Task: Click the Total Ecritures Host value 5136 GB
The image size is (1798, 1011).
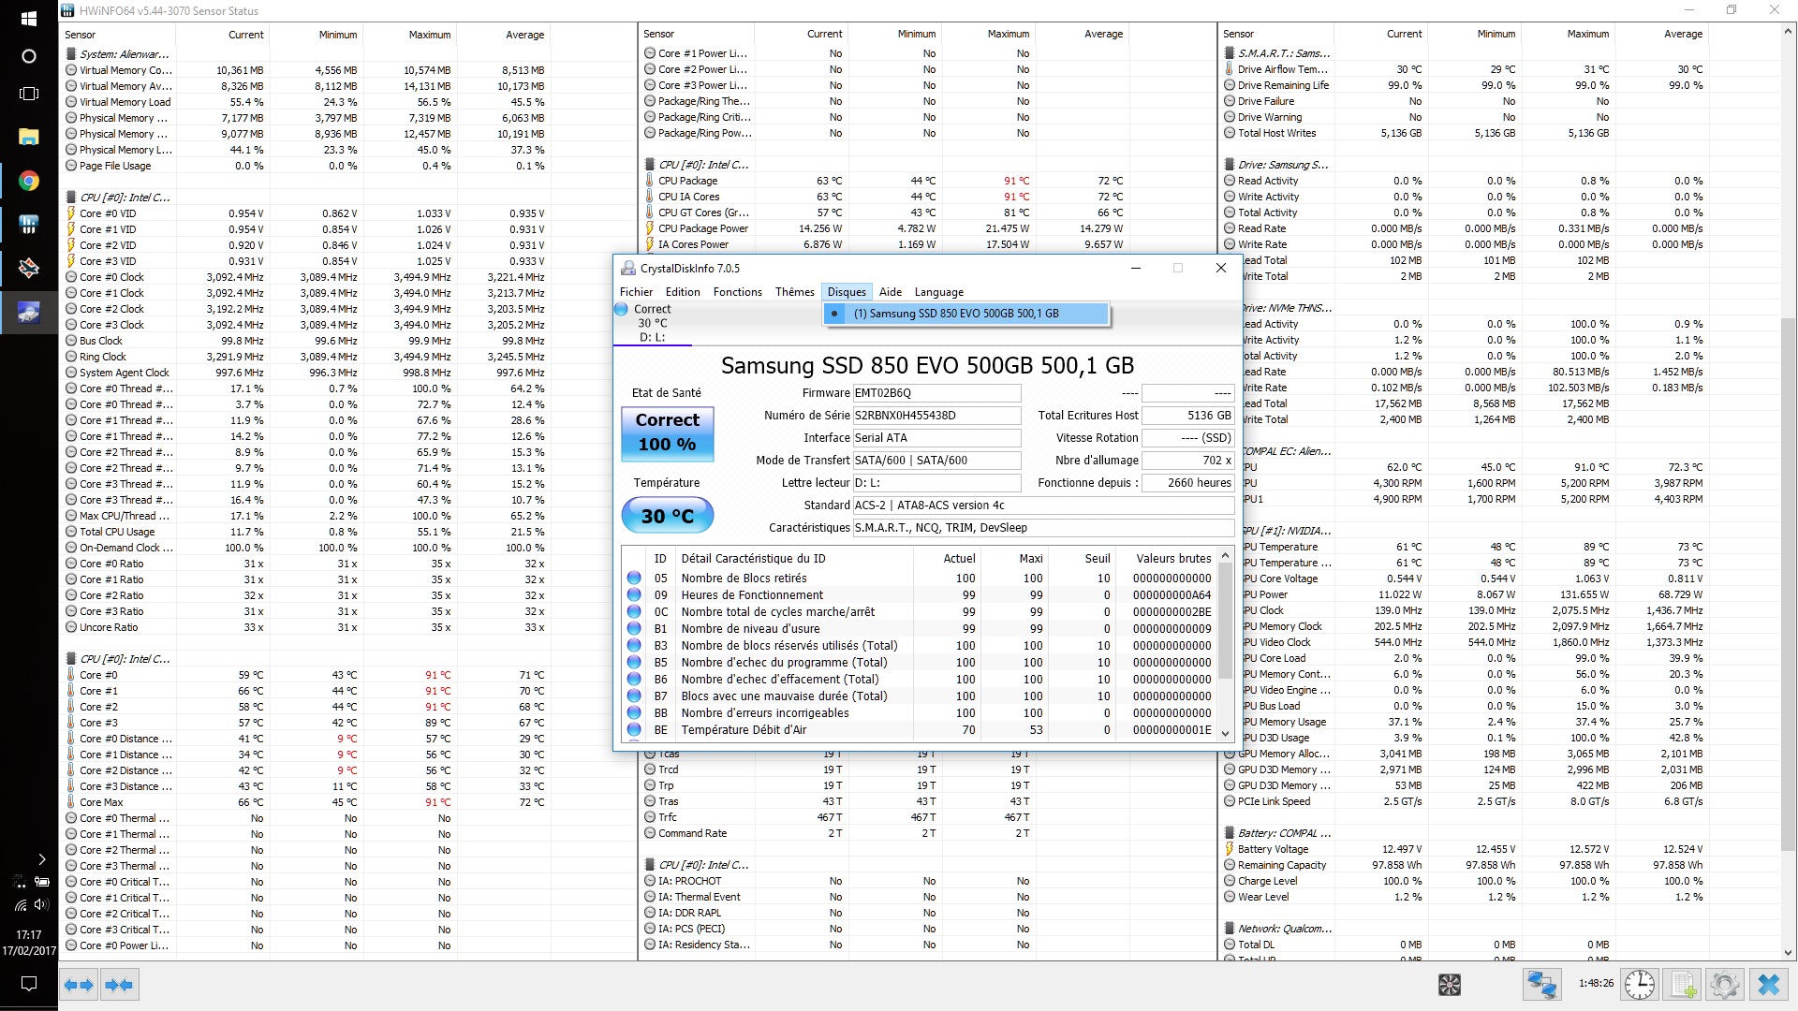Action: (x=1188, y=416)
